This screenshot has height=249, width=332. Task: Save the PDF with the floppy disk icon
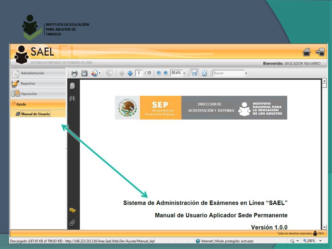pyautogui.click(x=85, y=73)
